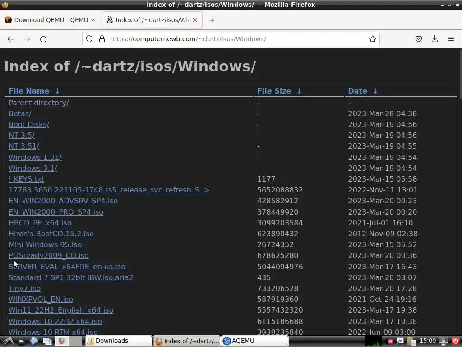This screenshot has height=347, width=462.
Task: Download WINXPVOL_EN.iso
Action: click(x=41, y=299)
